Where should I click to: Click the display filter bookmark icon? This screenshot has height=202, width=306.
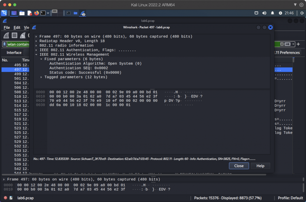[x=4, y=44]
